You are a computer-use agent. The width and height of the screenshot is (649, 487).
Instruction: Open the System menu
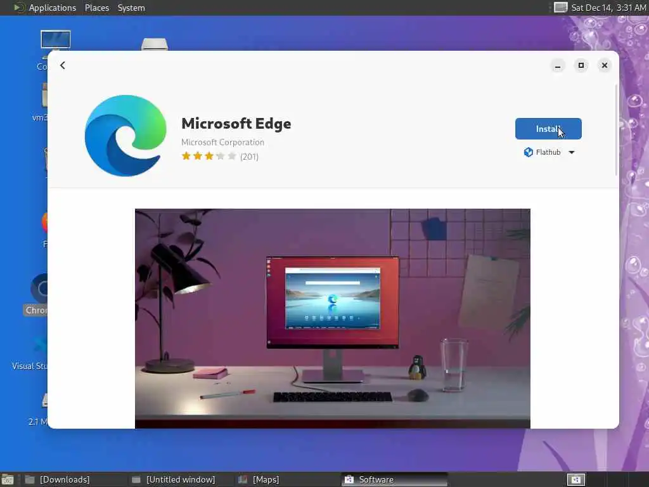pyautogui.click(x=131, y=8)
